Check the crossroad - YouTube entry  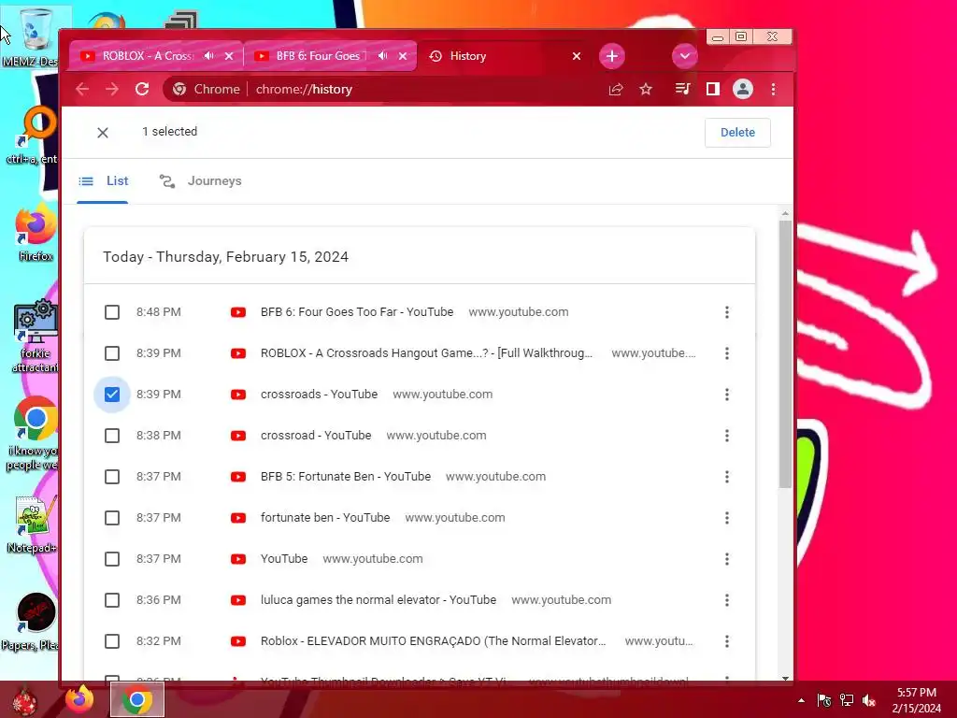point(112,436)
